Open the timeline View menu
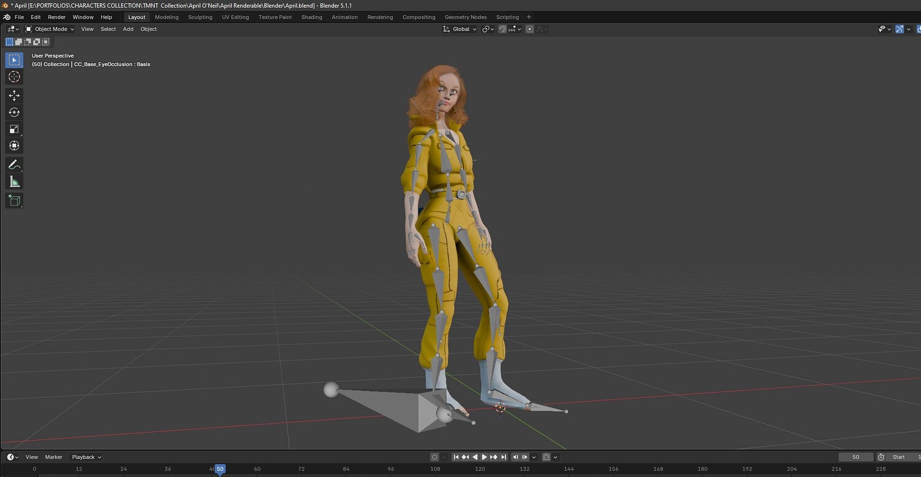Screen dimensions: 921x477 [x=32, y=457]
